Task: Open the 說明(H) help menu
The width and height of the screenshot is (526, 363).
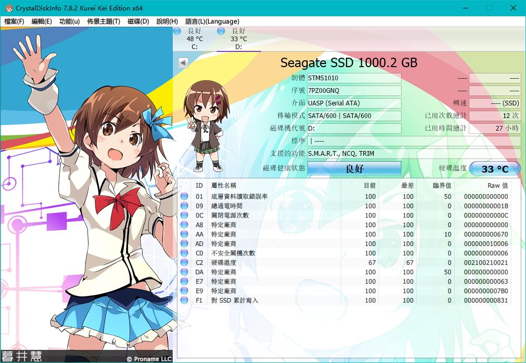Action: [166, 21]
